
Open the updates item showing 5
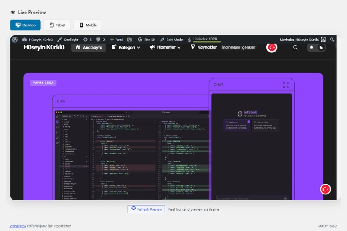(87, 40)
